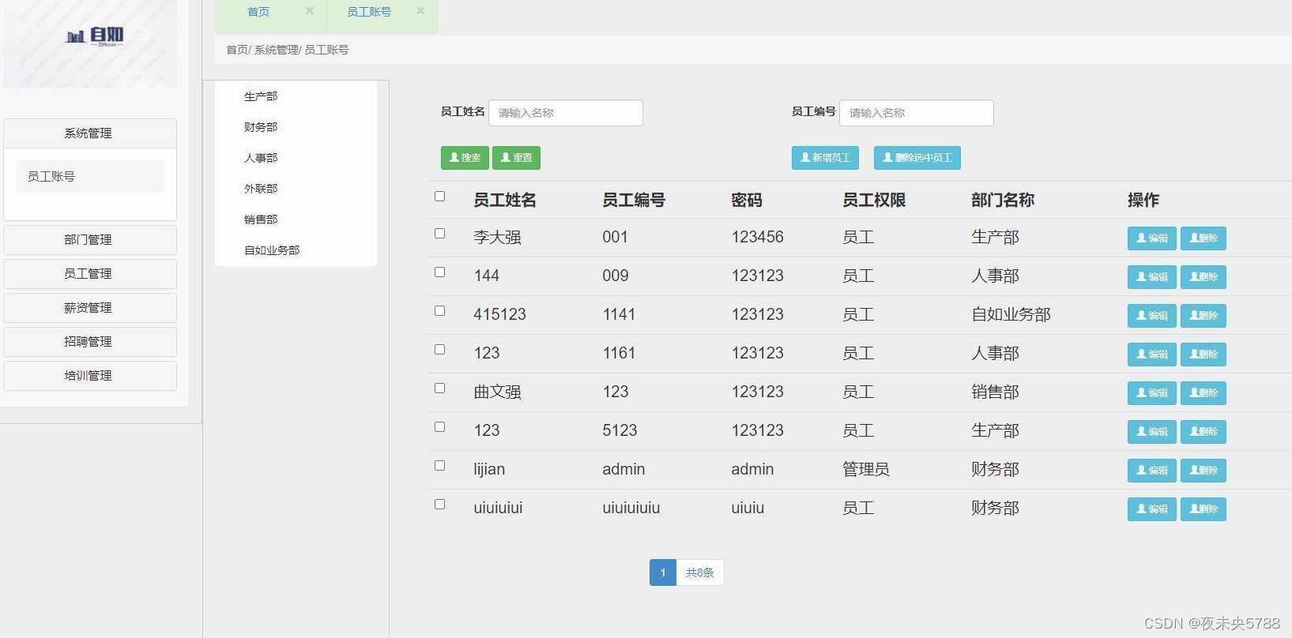Edit the row with 员工编号 1161
1292x638 pixels.
coord(1152,355)
